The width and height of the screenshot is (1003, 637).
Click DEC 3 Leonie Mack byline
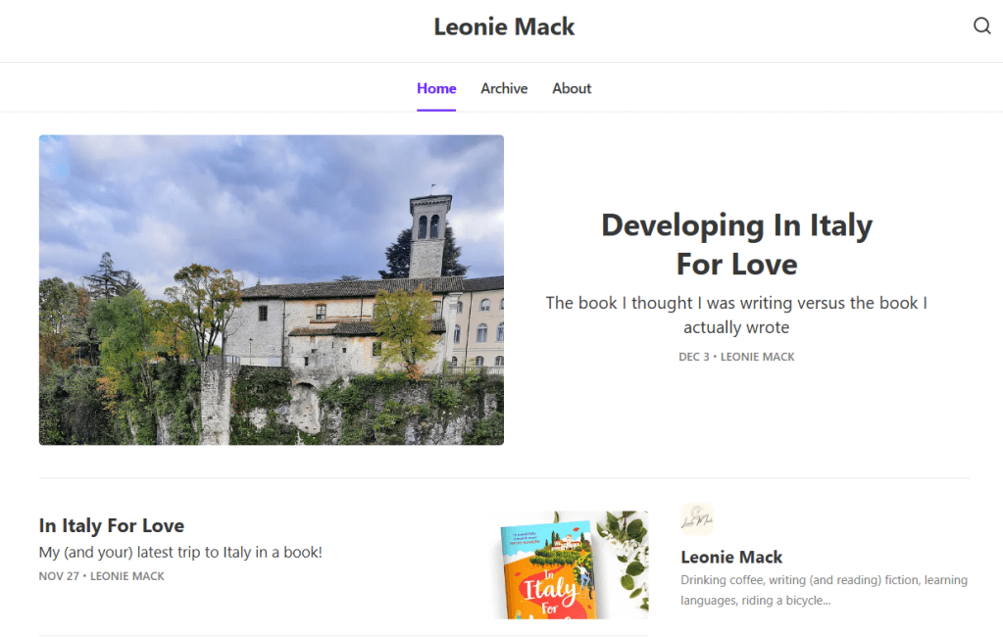pyautogui.click(x=736, y=357)
